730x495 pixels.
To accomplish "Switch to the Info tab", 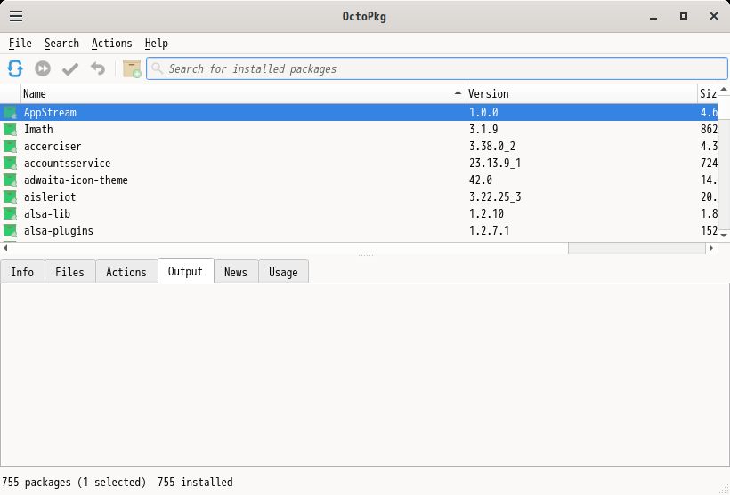I will pos(22,272).
